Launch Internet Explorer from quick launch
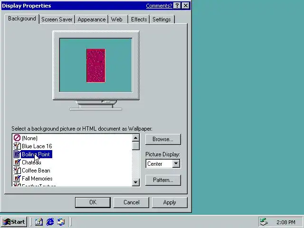304x228 pixels. coord(50,222)
